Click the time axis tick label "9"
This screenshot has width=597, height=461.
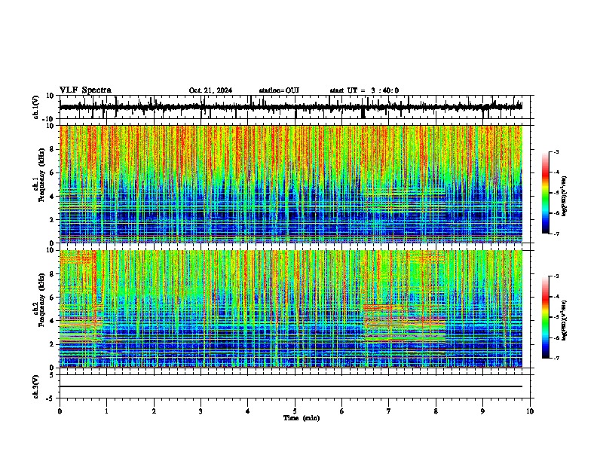point(482,411)
